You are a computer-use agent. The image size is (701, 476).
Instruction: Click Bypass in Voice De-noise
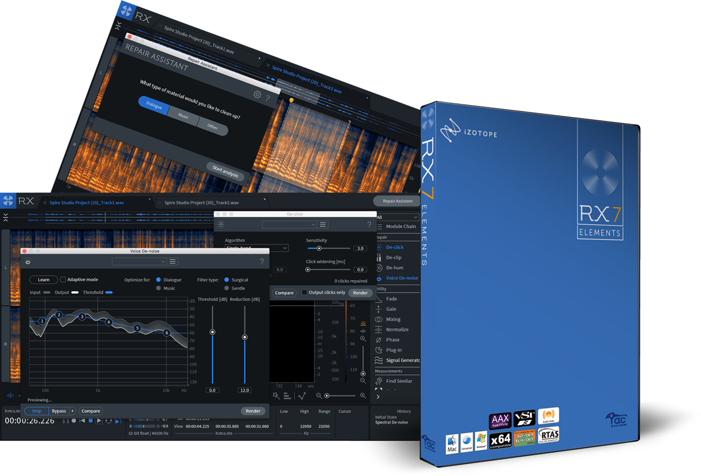coord(59,411)
